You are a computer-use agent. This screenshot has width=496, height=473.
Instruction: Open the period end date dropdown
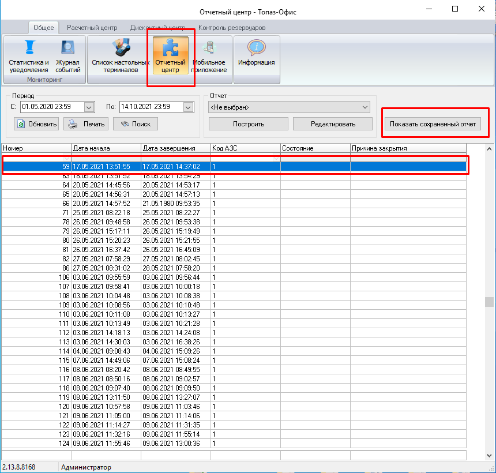pyautogui.click(x=188, y=107)
